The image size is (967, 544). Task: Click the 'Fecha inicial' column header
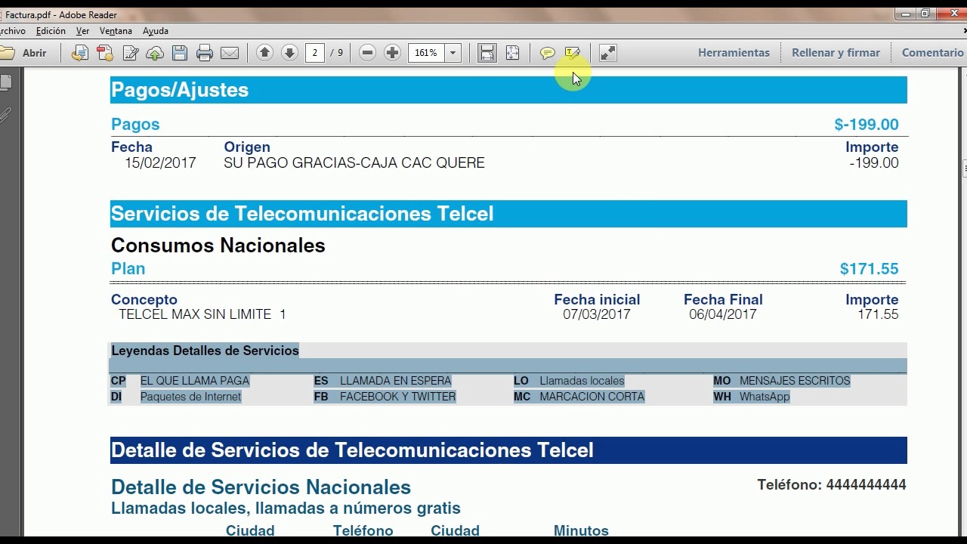click(x=597, y=300)
